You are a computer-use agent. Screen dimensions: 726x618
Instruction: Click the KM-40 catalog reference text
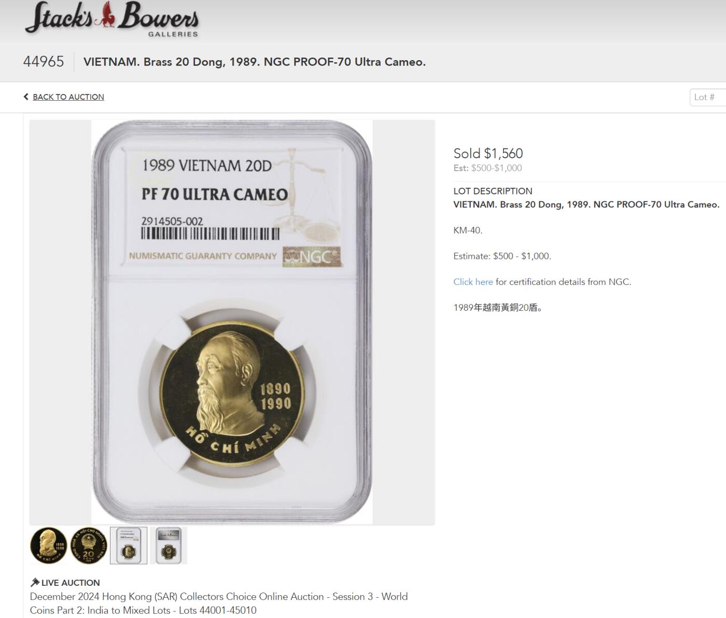468,230
